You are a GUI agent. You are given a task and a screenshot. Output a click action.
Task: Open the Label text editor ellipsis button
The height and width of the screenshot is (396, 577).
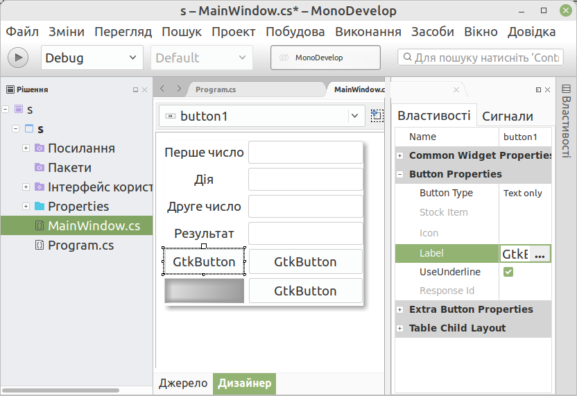[540, 254]
